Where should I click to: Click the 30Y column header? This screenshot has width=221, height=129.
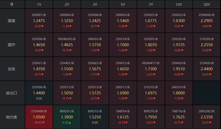207,4
